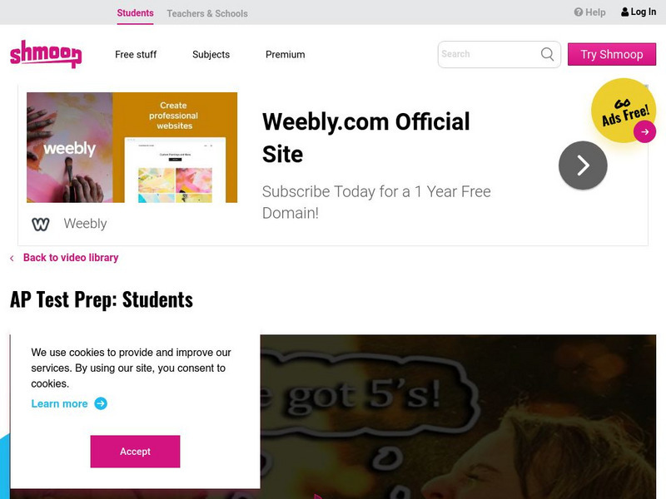This screenshot has width=666, height=499.
Task: Click the Try Shmoop button
Action: coord(612,54)
